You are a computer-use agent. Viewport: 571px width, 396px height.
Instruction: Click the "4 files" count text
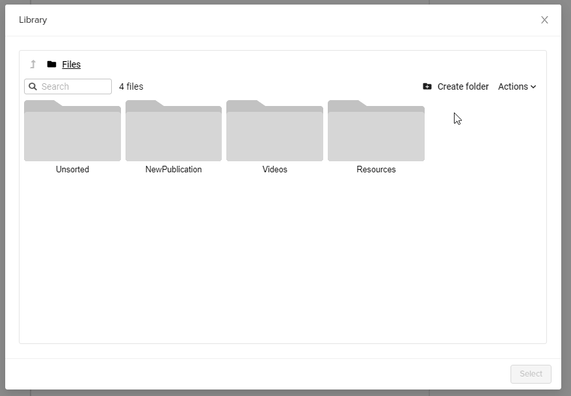coord(131,86)
